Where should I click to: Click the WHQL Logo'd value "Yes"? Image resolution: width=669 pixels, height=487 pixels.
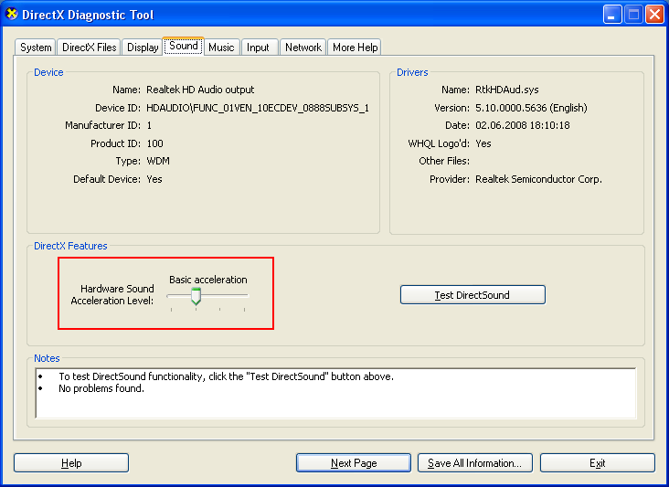tap(483, 143)
